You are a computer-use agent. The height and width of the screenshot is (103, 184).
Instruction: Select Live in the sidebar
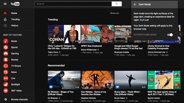tap(13, 78)
